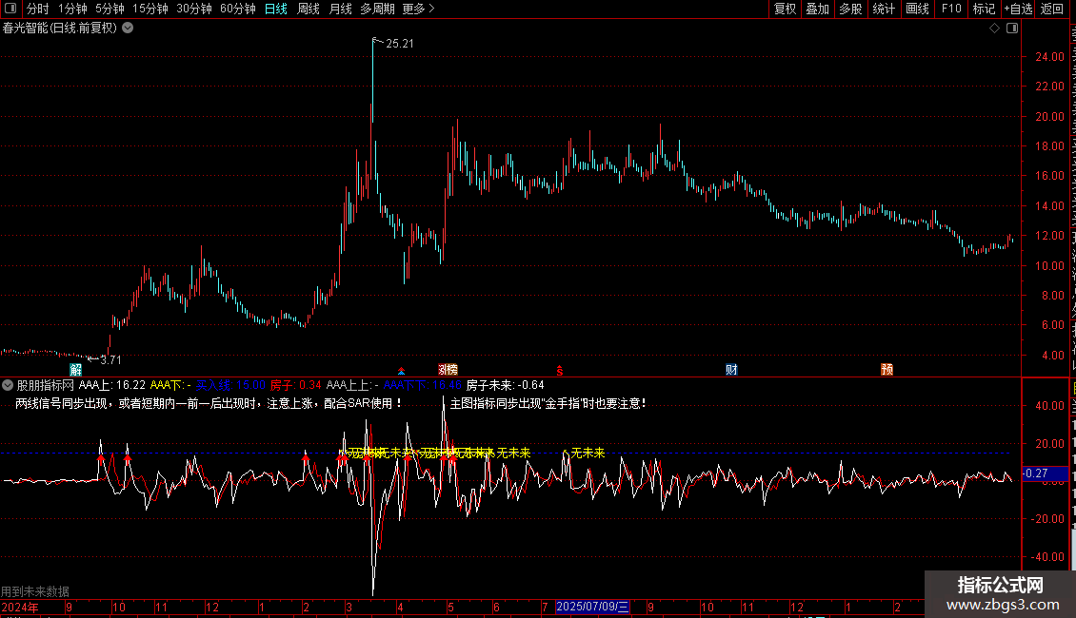The width and height of the screenshot is (1076, 618).
Task: Switch to 分时 intraday view
Action: [x=38, y=9]
